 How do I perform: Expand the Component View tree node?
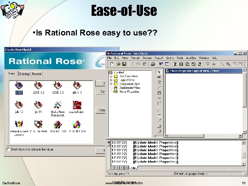pos(111,84)
